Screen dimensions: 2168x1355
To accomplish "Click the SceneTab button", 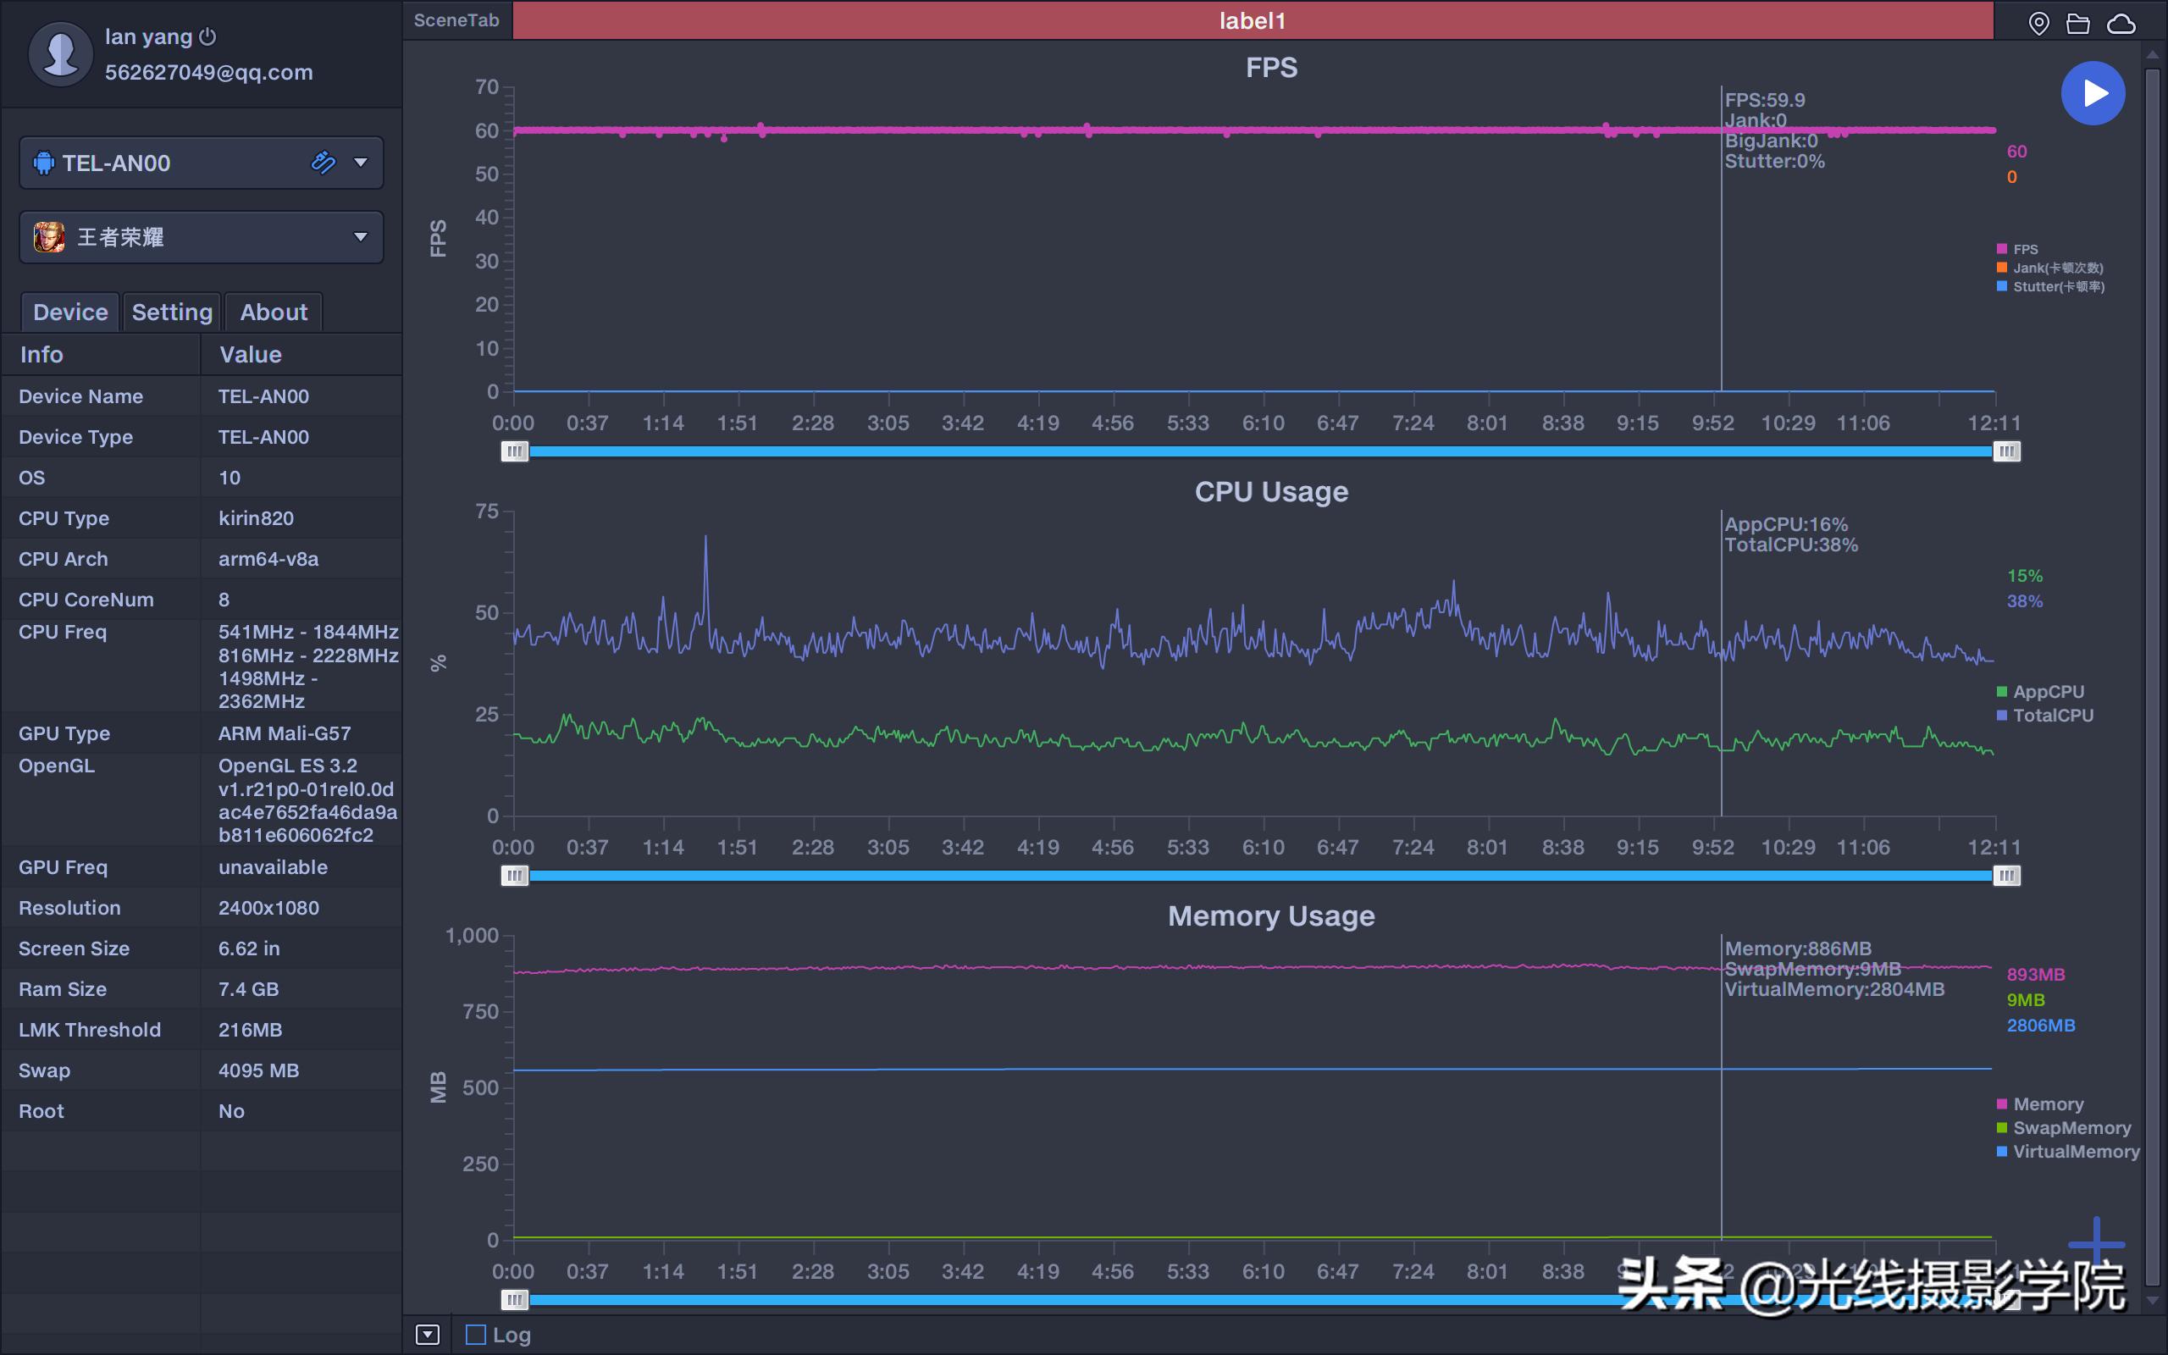I will [x=456, y=19].
